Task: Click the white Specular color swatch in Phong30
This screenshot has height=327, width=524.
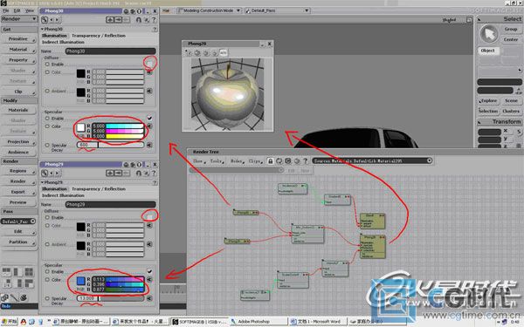Action: tap(80, 127)
